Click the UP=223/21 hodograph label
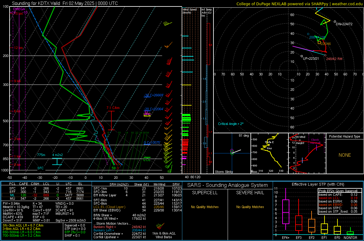This screenshot has width=364, height=241. coord(311,58)
